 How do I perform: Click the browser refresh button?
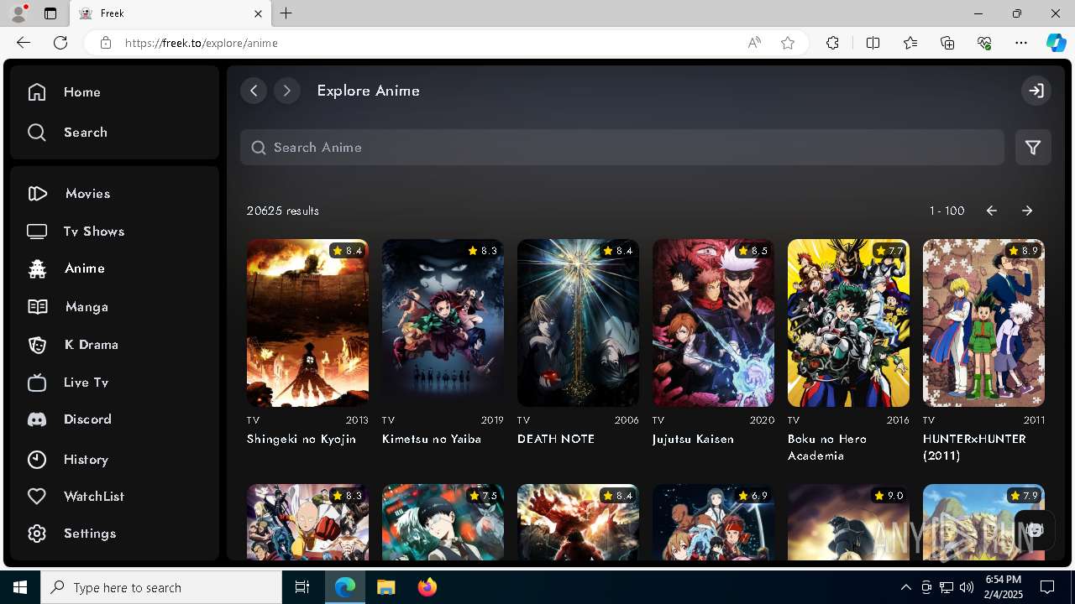coord(60,43)
